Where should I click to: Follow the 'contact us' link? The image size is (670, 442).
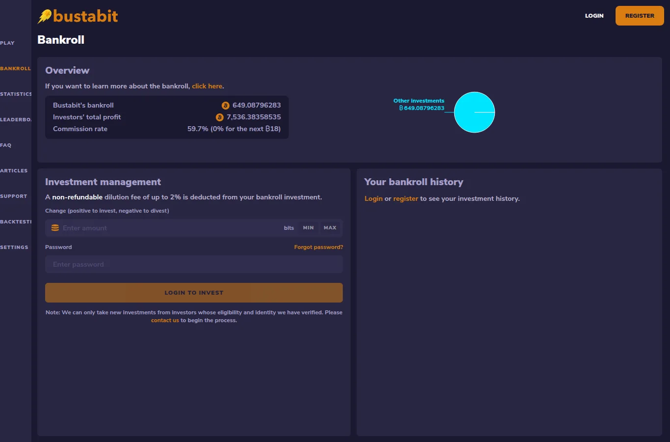[x=165, y=320]
